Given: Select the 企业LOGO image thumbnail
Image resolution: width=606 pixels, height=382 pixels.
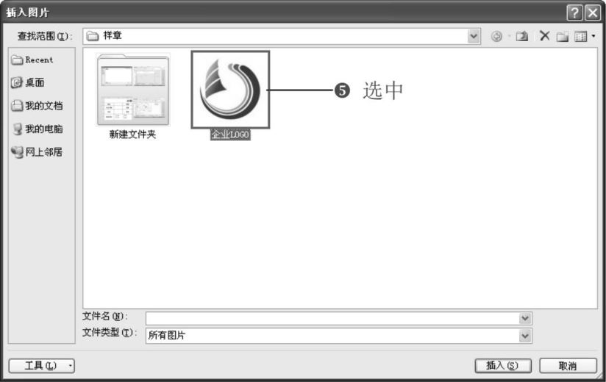Looking at the screenshot, I should pos(230,90).
